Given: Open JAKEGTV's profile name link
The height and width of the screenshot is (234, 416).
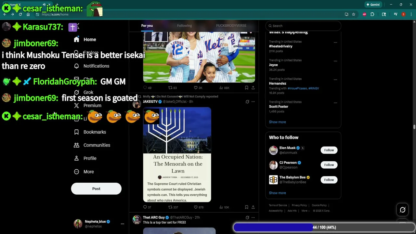Looking at the screenshot, I should (x=150, y=102).
